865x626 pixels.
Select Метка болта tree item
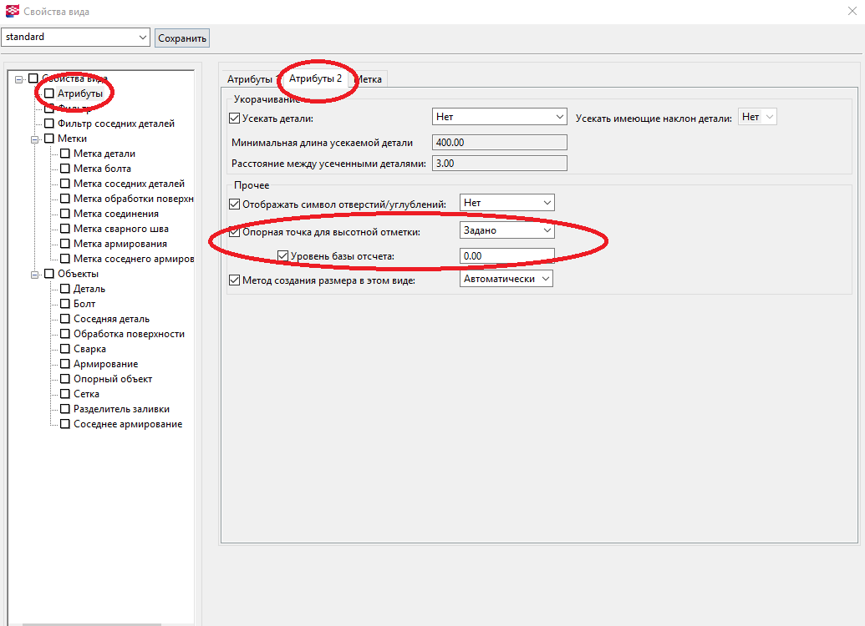102,169
